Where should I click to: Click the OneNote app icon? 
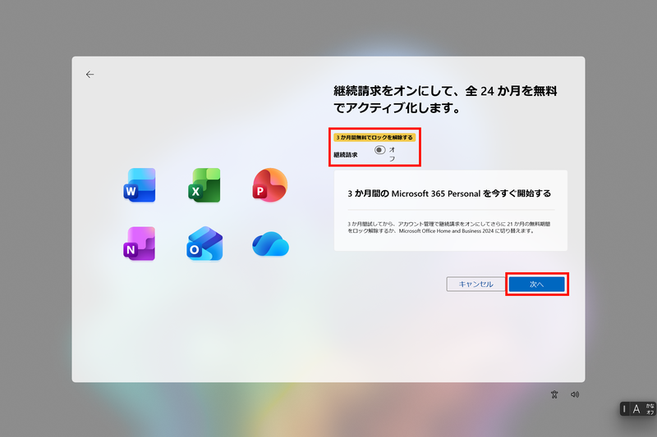pos(140,244)
